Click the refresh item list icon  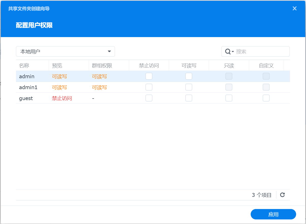point(282,195)
